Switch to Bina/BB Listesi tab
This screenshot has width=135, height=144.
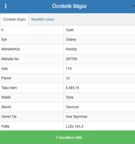[x=43, y=19]
